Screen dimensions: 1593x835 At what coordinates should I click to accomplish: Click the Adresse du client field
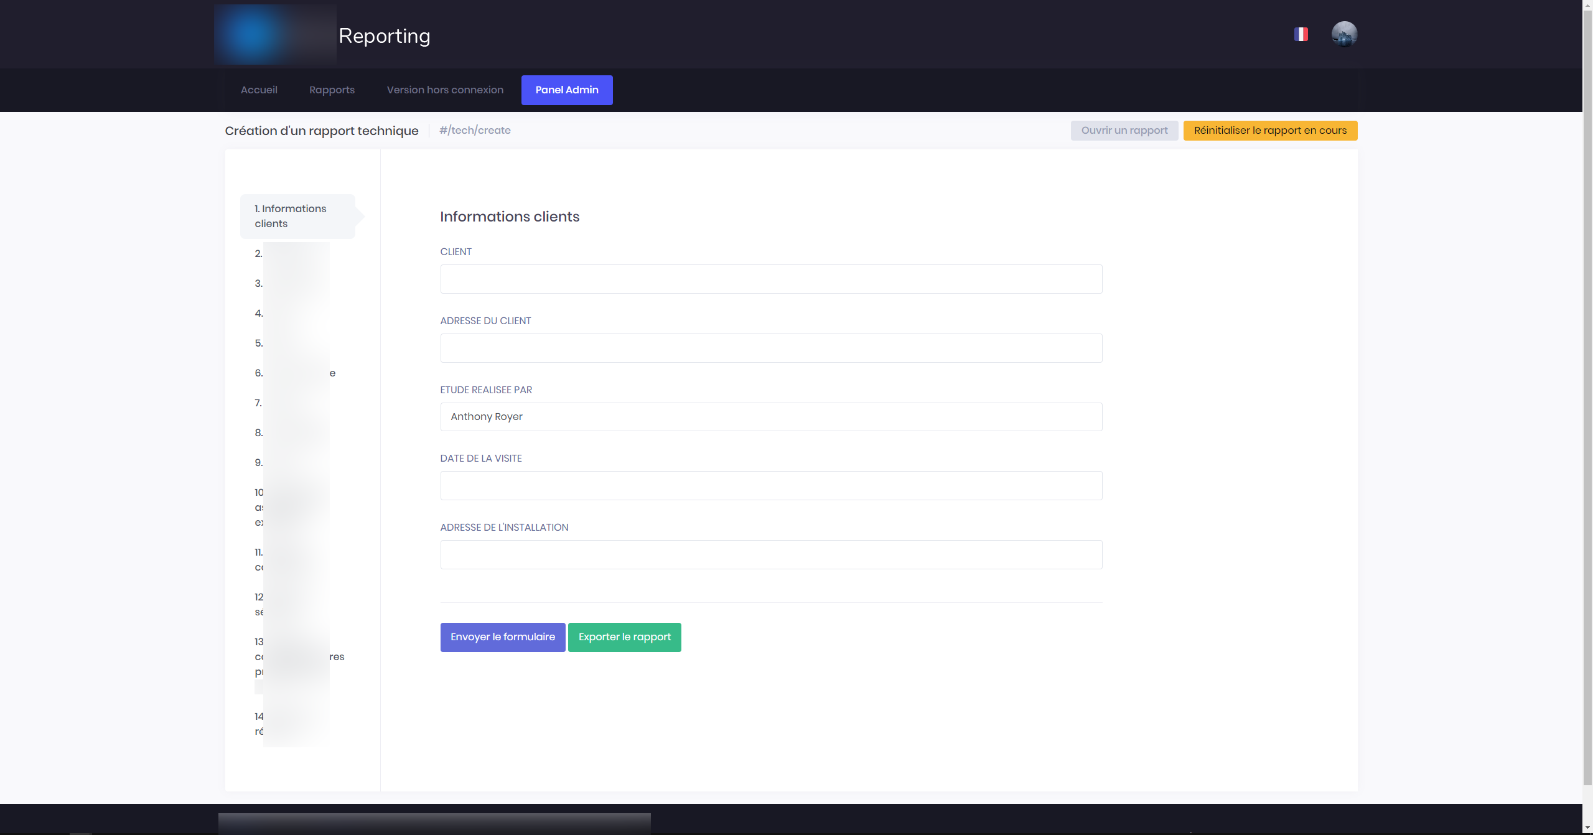(x=771, y=348)
